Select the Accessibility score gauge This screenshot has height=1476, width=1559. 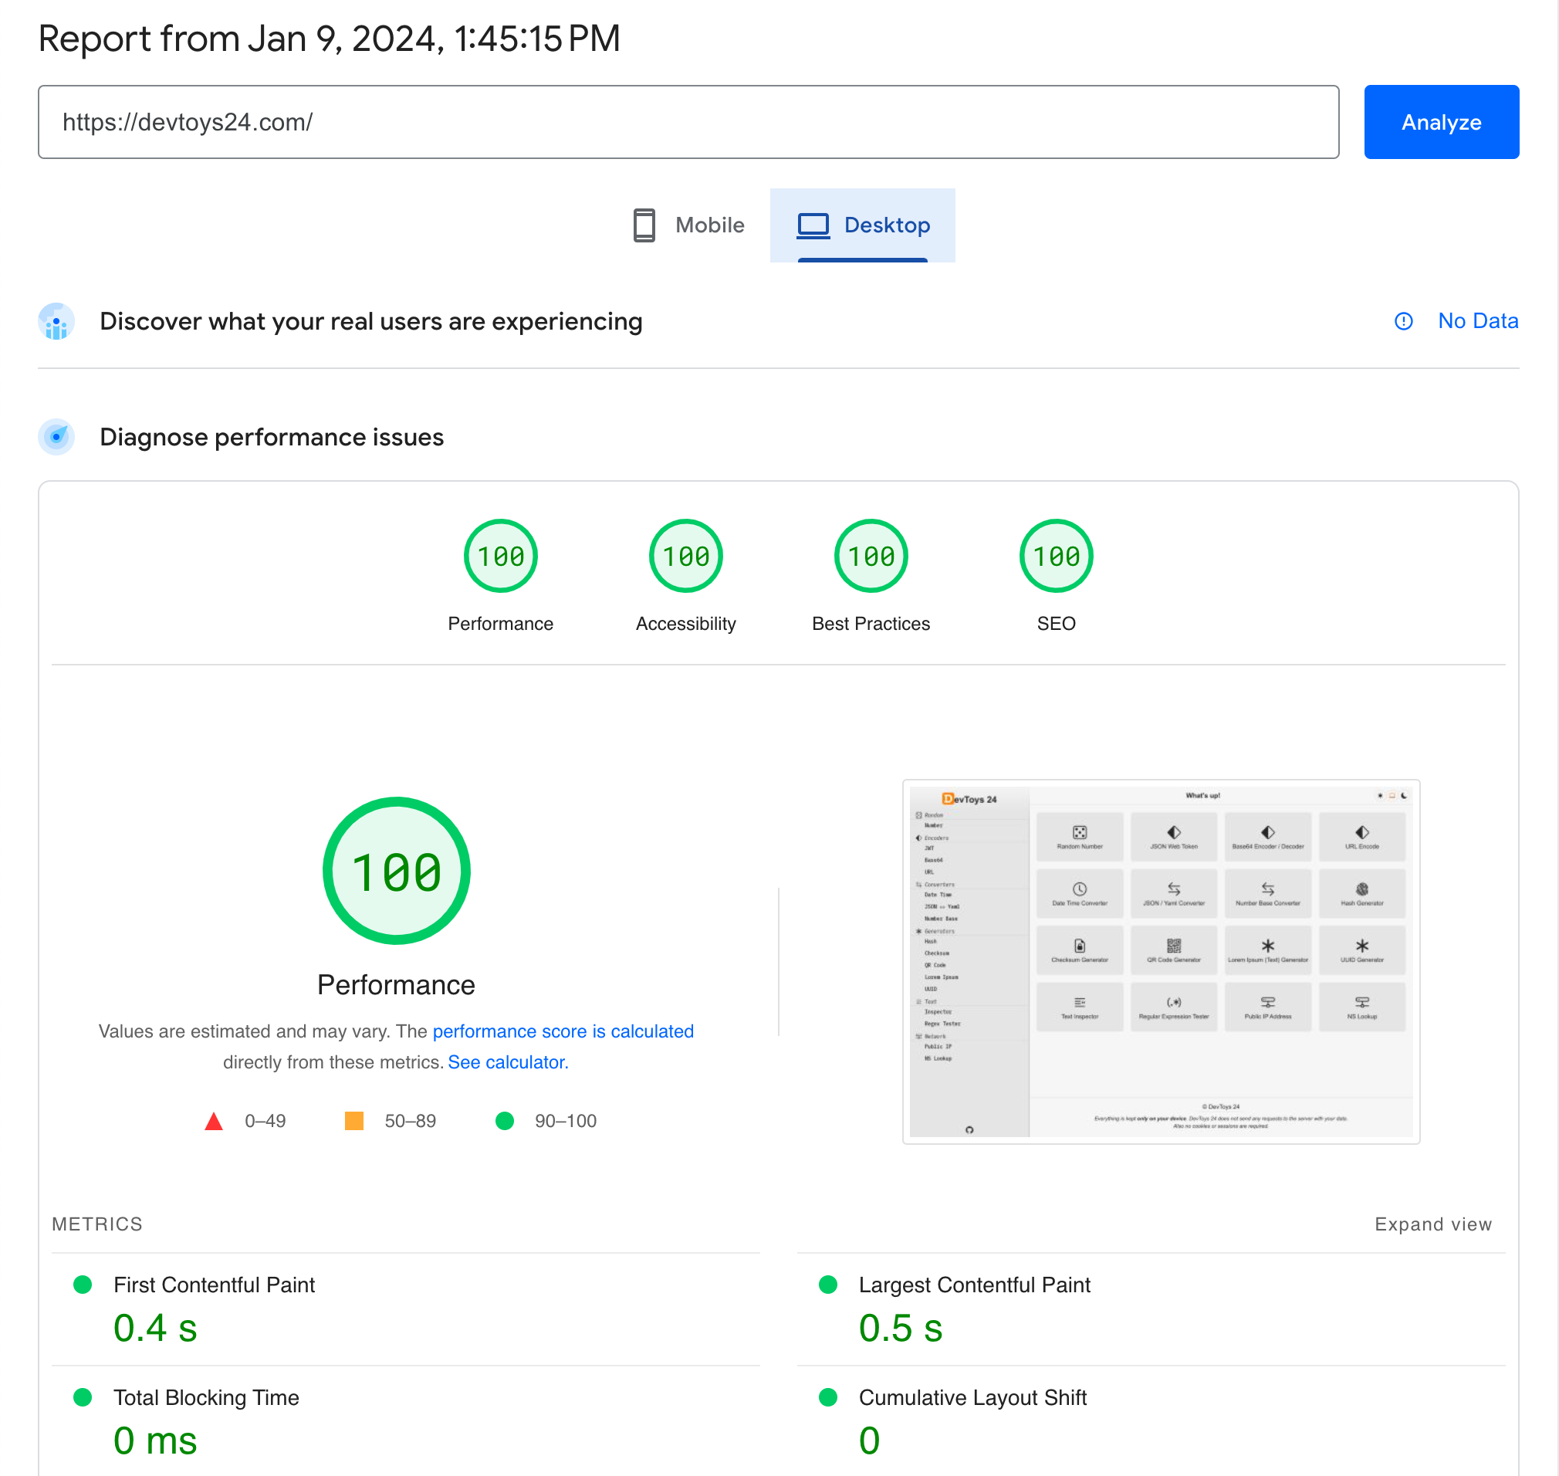tap(685, 557)
